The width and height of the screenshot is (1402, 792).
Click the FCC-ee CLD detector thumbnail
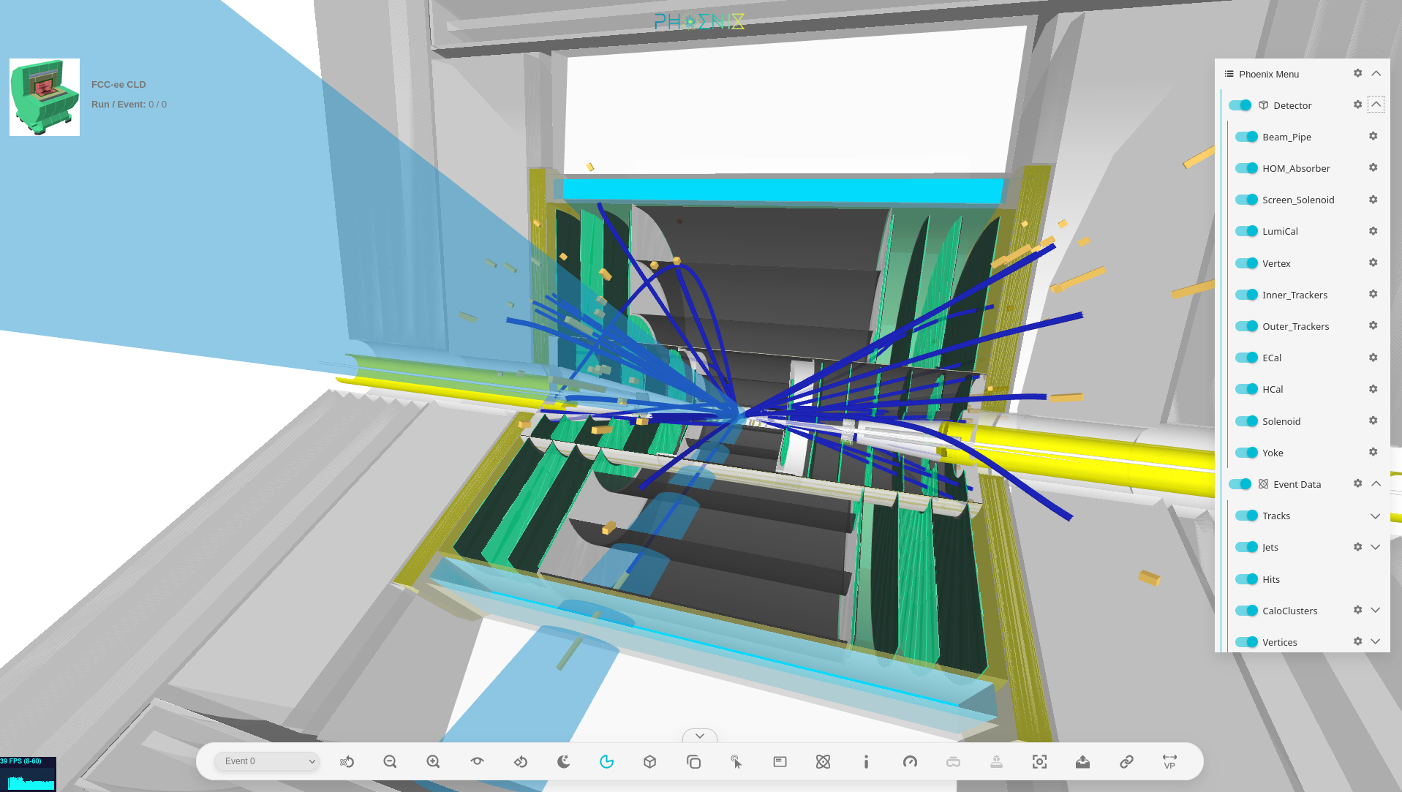point(45,97)
